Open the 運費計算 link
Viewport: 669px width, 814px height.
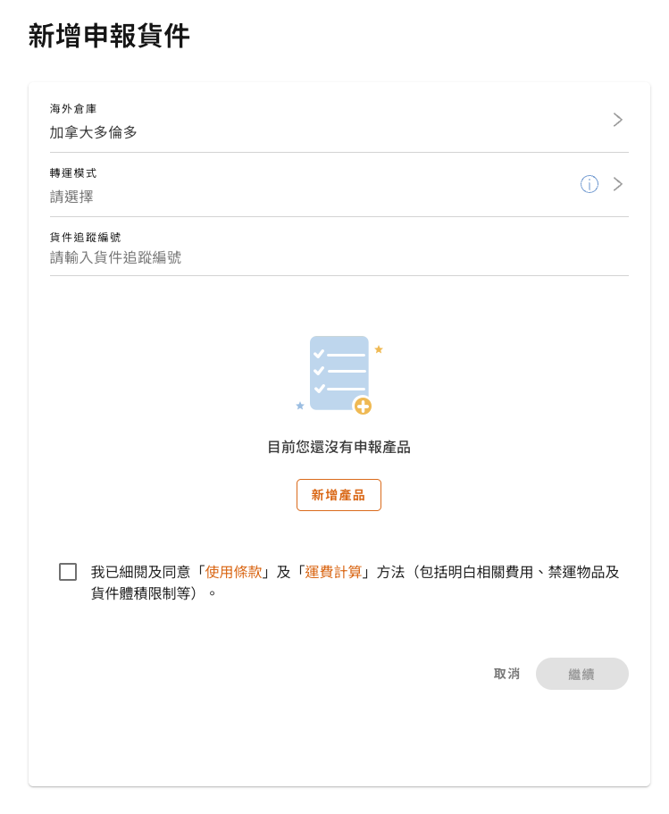[334, 572]
